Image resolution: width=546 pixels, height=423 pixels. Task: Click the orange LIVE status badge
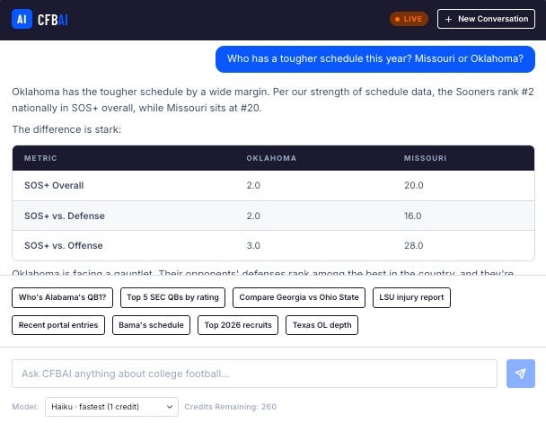click(x=409, y=19)
